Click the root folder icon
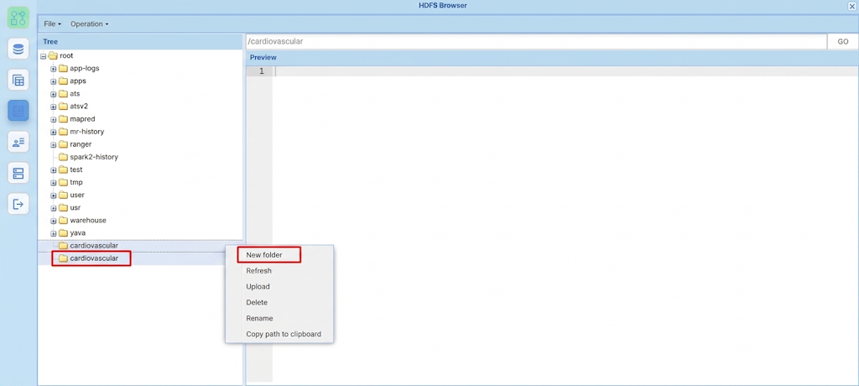Image resolution: width=859 pixels, height=386 pixels. (x=53, y=55)
